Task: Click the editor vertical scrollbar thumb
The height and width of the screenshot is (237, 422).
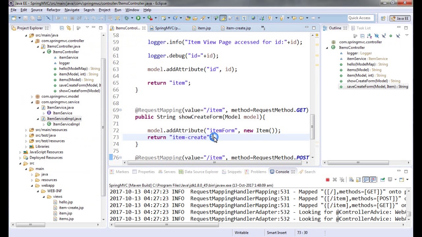Action: click(312, 126)
